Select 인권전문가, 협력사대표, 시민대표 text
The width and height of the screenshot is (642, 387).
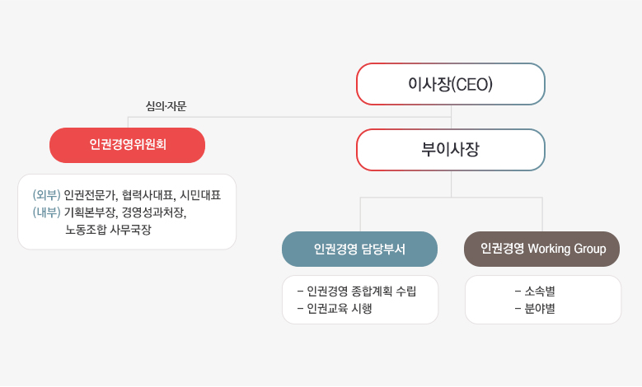pos(143,195)
